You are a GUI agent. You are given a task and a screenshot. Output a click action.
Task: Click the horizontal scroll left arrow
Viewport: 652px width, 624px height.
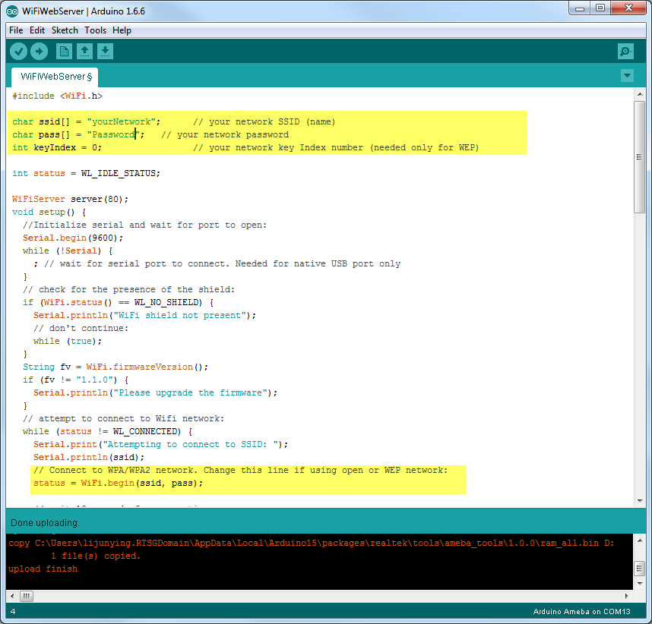pyautogui.click(x=12, y=596)
